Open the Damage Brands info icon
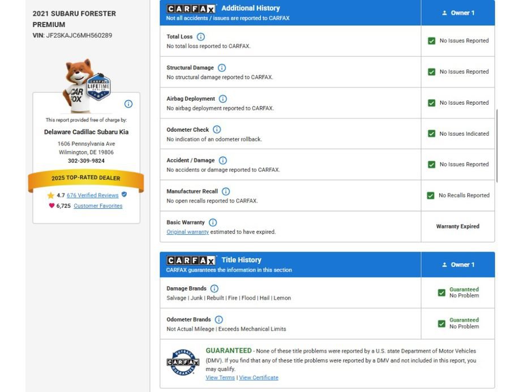Viewport: 523px width, 392px height. pos(215,288)
